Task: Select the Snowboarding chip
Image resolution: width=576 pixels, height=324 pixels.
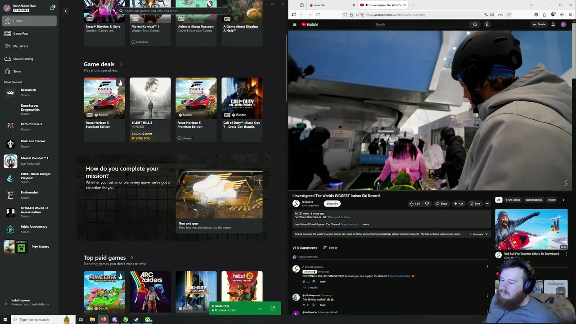Action: [534, 200]
